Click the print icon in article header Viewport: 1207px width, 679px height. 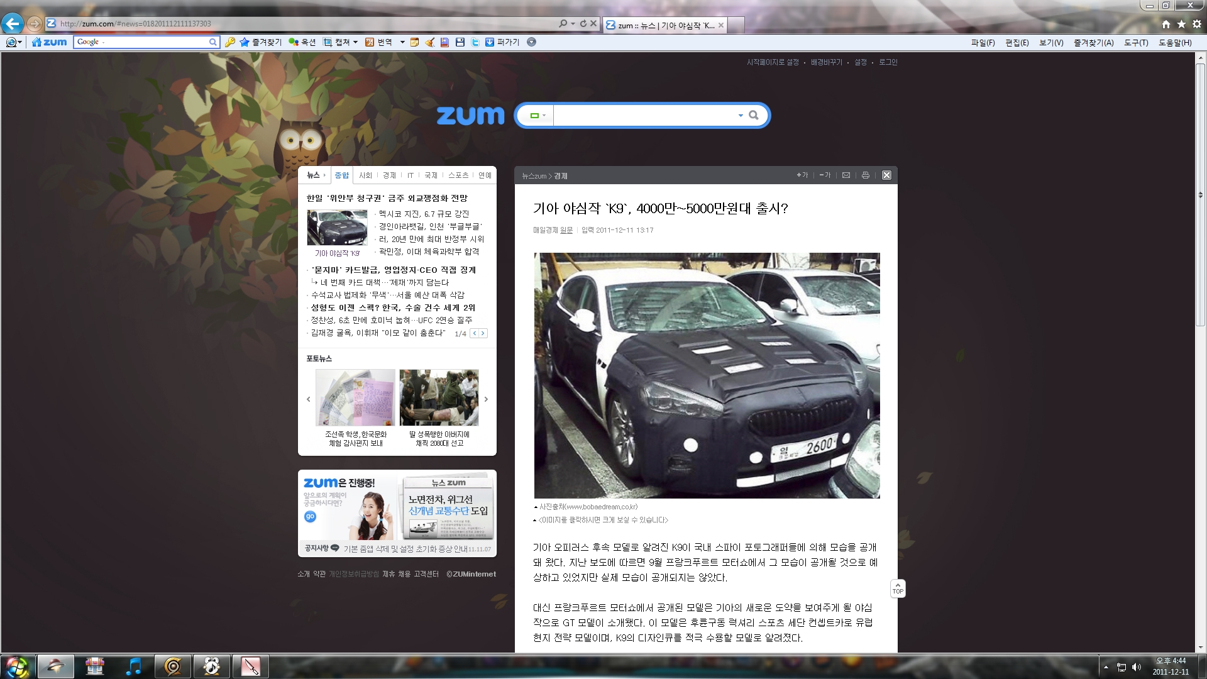point(866,175)
